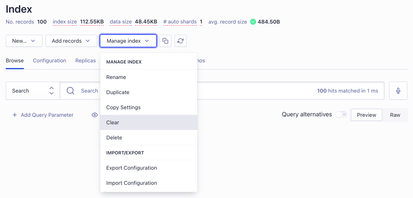
Task: Choose Rename from the menu
Action: point(149,77)
